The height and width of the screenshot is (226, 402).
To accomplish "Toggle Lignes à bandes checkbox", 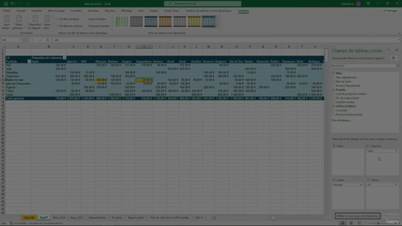I will coord(86,19).
